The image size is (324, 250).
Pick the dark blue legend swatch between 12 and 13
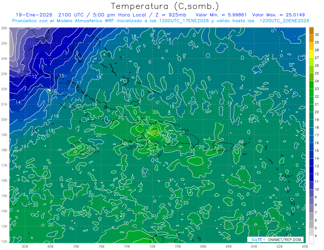pyautogui.click(x=311, y=170)
